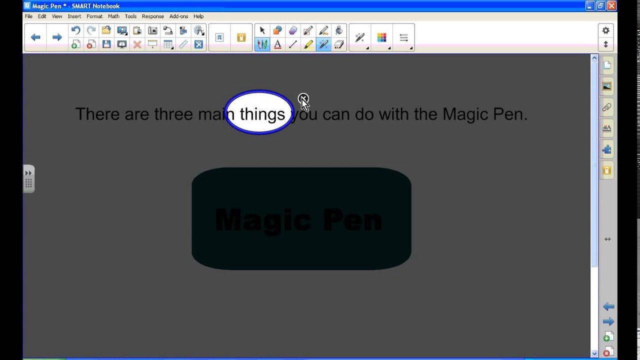
Task: Save the notebook file
Action: click(106, 44)
